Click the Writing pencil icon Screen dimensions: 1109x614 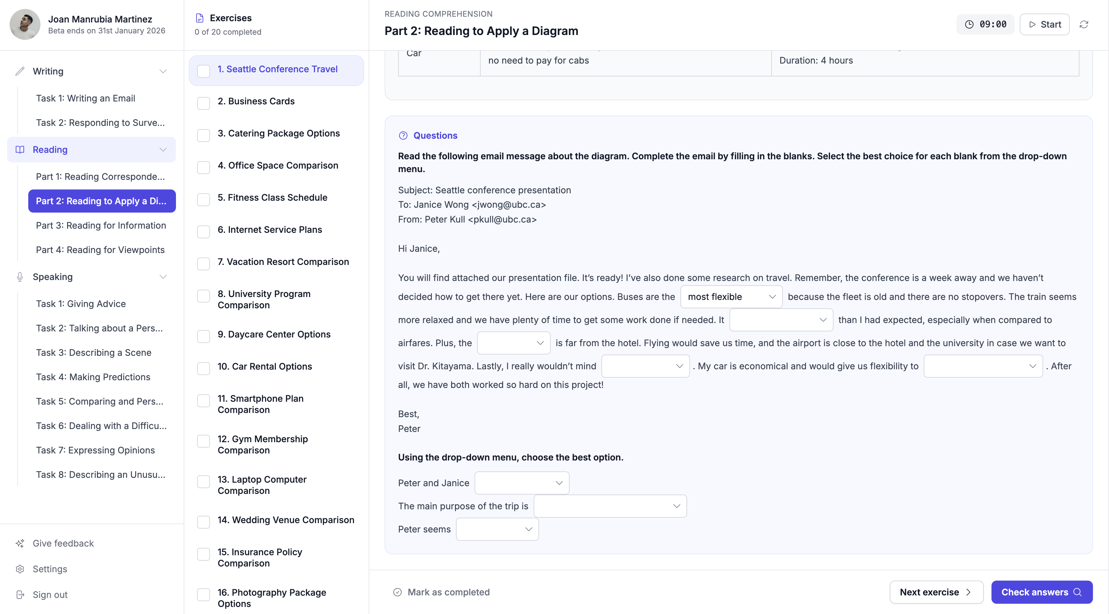(20, 71)
